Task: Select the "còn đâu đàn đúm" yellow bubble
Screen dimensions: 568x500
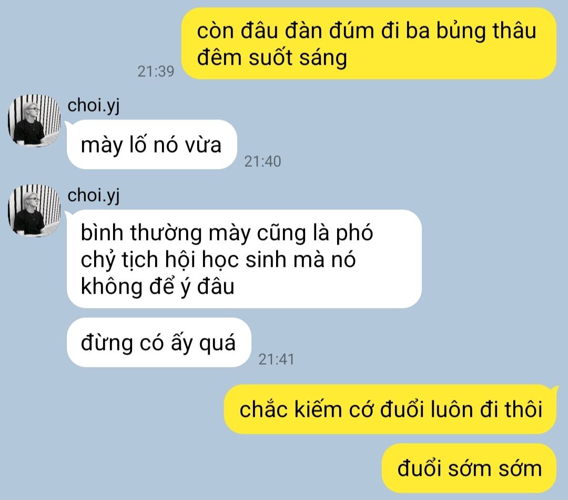Action: (368, 44)
